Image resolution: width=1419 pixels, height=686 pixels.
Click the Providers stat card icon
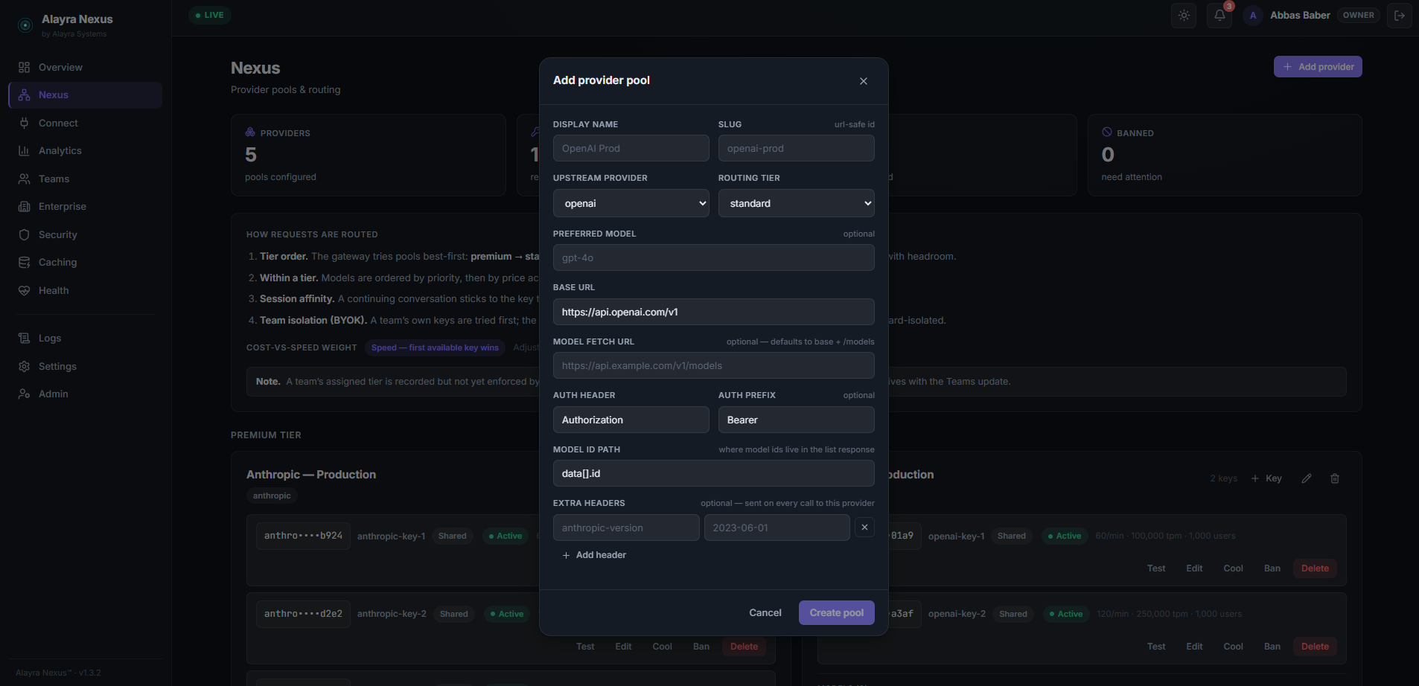tap(250, 132)
